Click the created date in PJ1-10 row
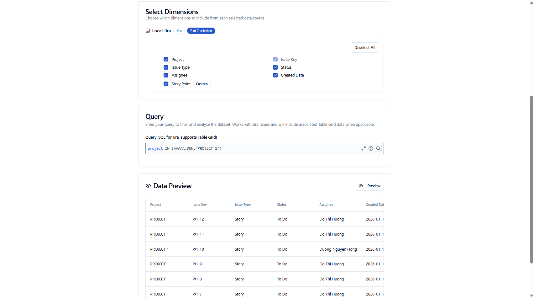The image size is (534, 298). tap(374, 249)
